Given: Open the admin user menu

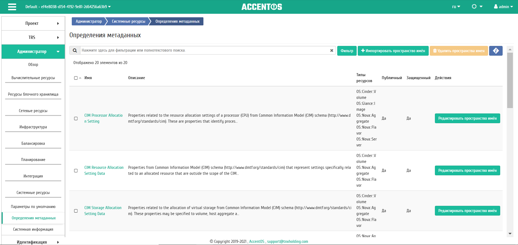Looking at the screenshot, I should [x=503, y=7].
